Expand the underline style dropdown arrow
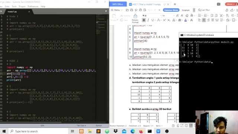The height and width of the screenshot is (134, 238). point(155,20)
